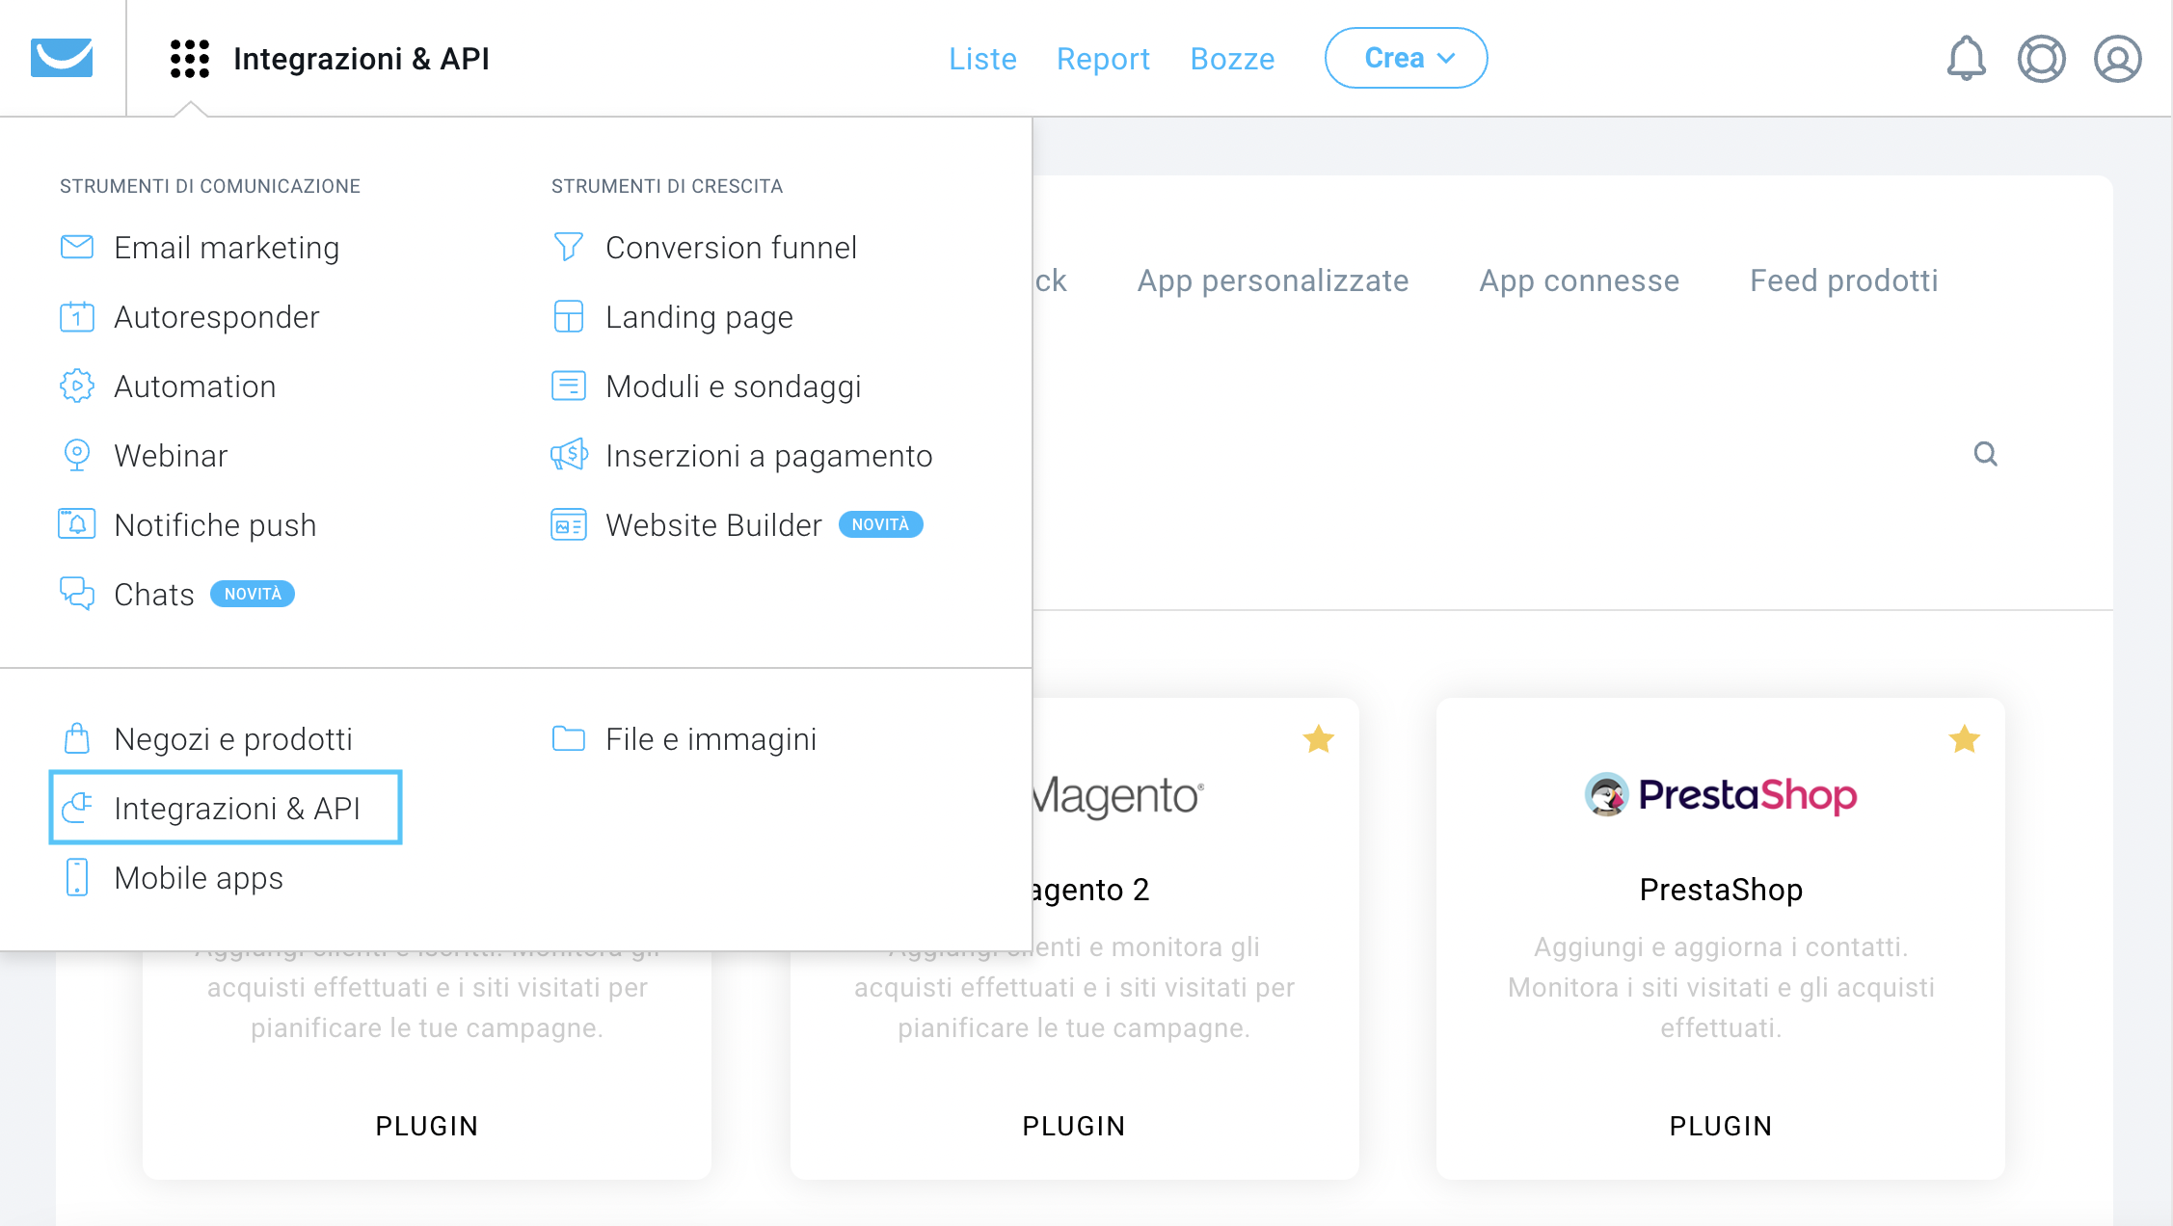Switch to App personalizzate tab
Viewport: 2173px width, 1226px height.
[1273, 280]
